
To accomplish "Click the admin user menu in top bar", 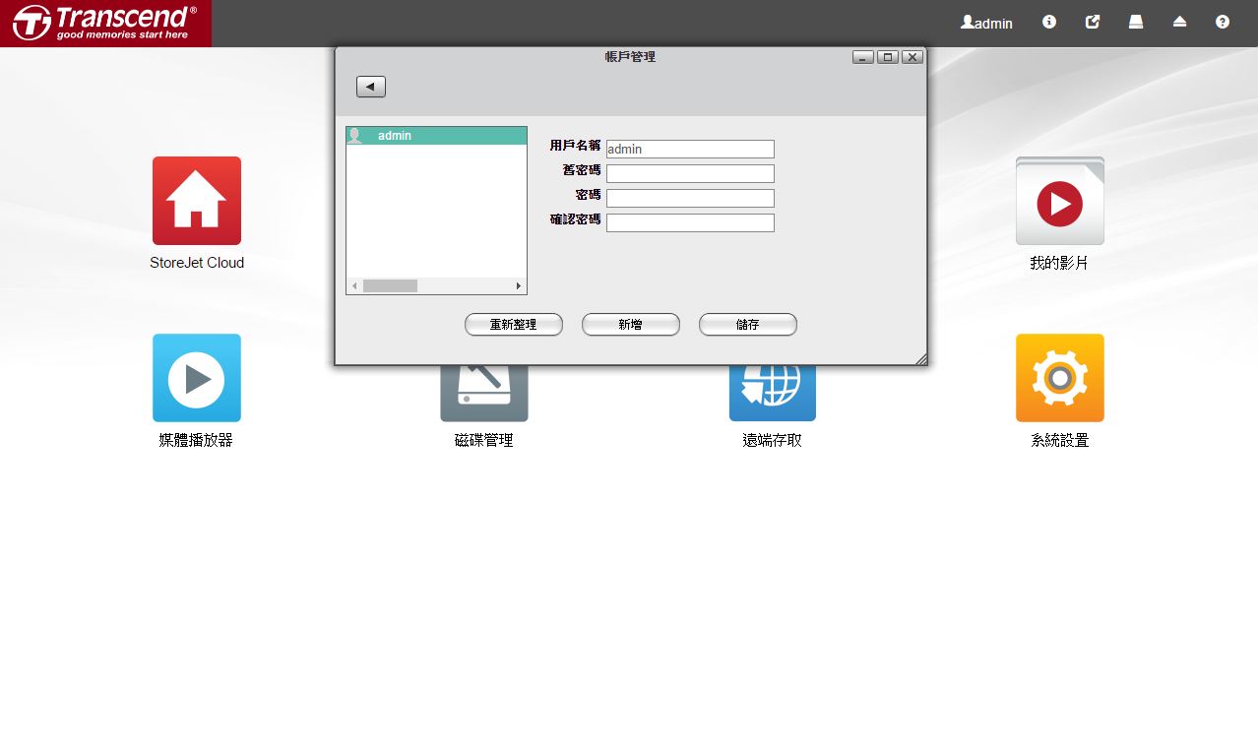I will pos(986,23).
